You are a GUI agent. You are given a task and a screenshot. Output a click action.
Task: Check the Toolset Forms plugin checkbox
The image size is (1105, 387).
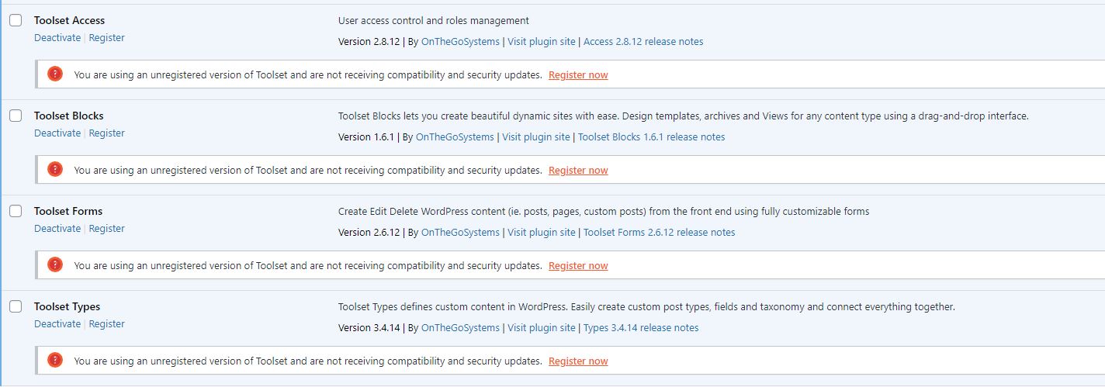click(x=16, y=212)
